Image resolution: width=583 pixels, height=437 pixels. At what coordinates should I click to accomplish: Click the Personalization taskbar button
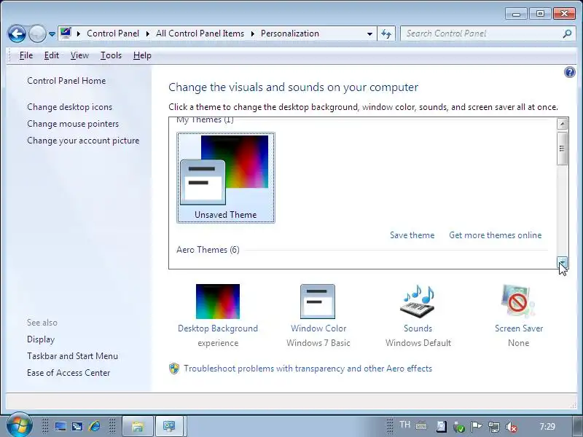click(170, 426)
